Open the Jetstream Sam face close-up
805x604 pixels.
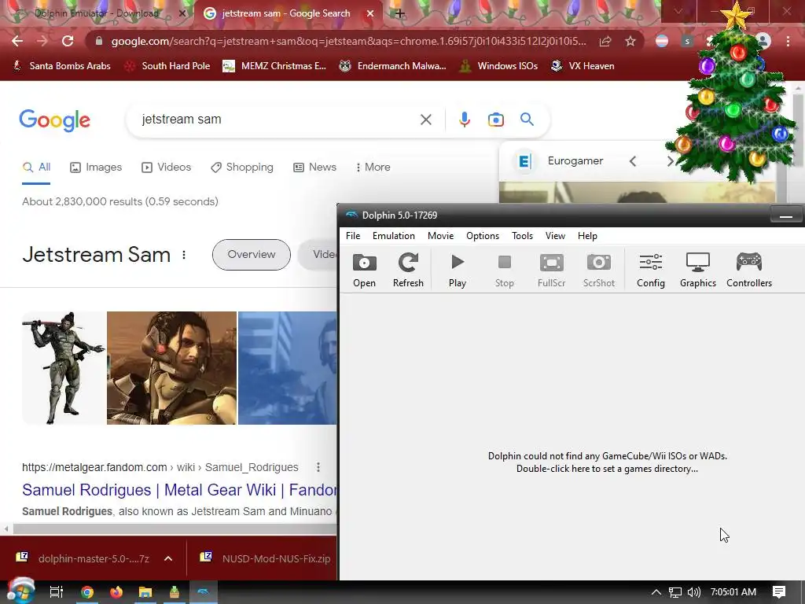coord(171,368)
